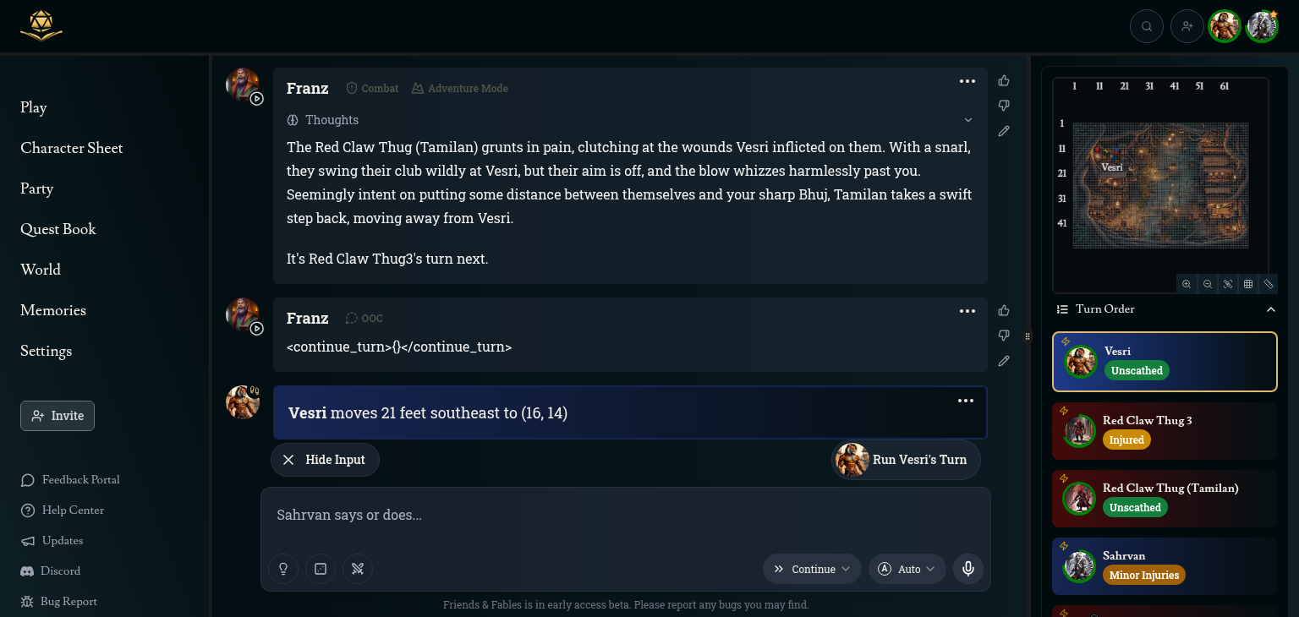Open the search icon in header

pos(1147,26)
